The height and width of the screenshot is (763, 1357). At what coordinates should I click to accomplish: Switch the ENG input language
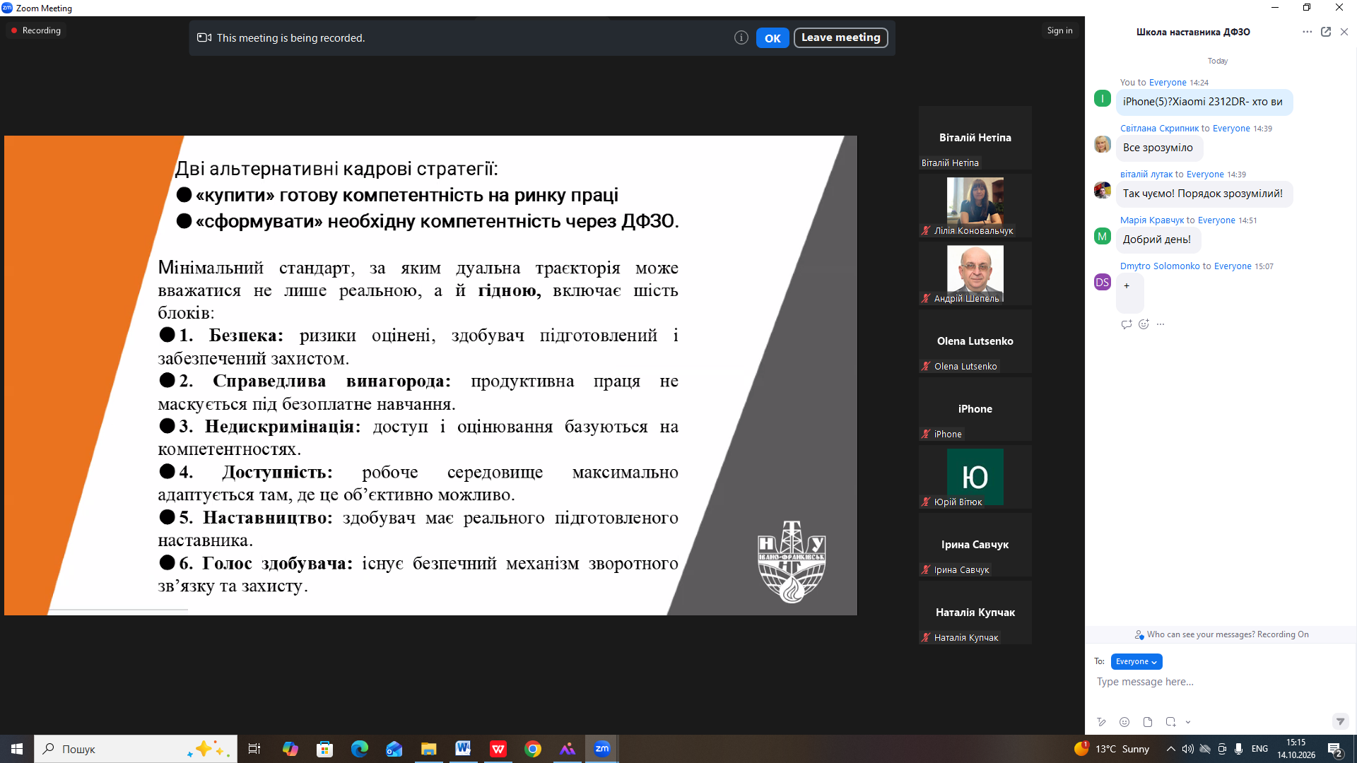coord(1259,749)
